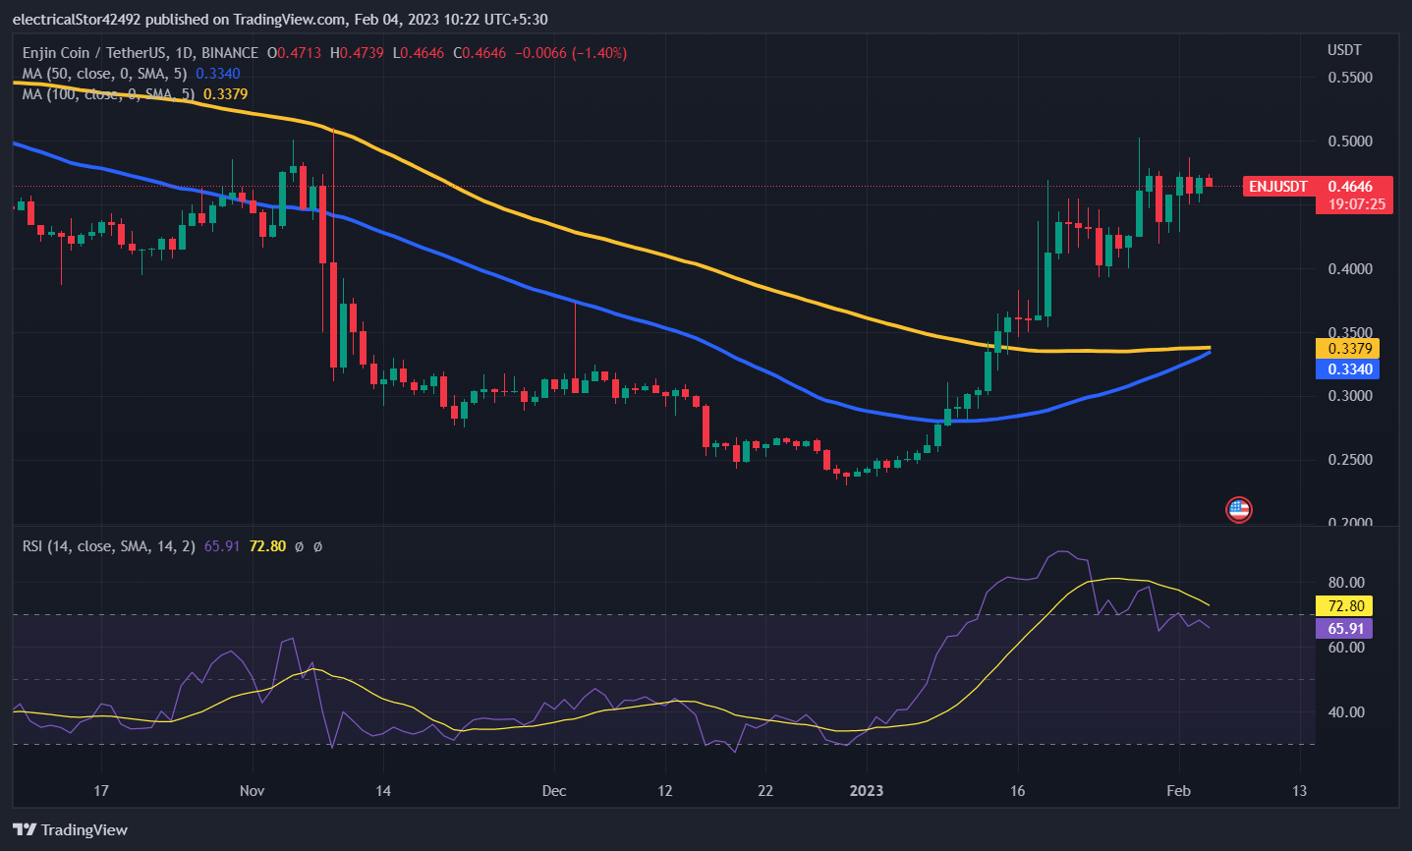Click the 14 date label on time axis
This screenshot has width=1412, height=851.
(x=383, y=791)
